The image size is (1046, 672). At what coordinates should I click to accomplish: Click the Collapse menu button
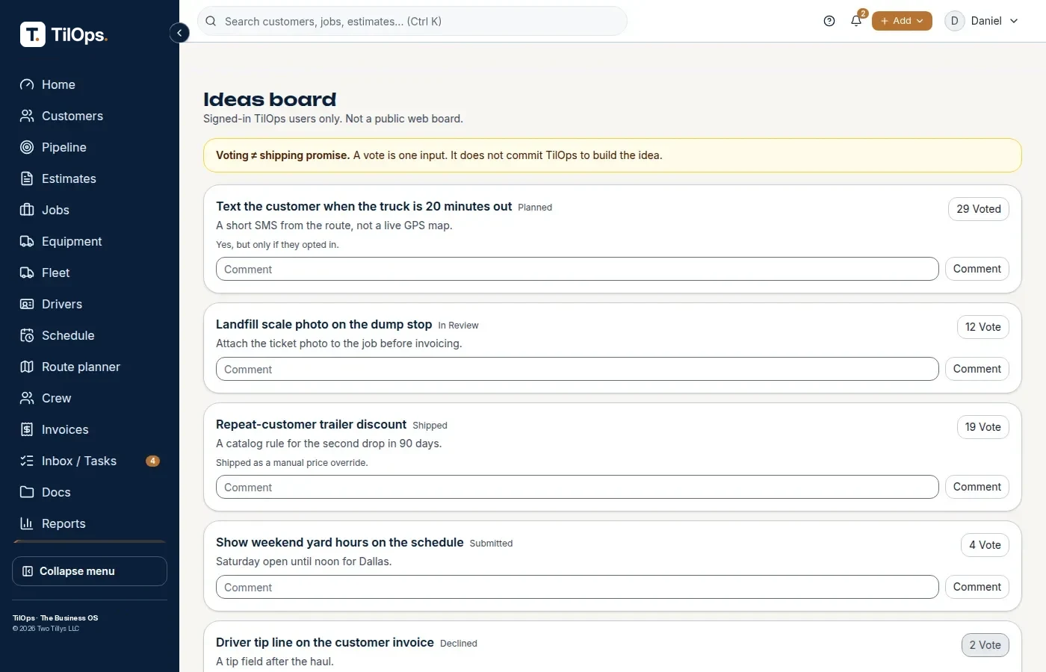[x=90, y=571]
